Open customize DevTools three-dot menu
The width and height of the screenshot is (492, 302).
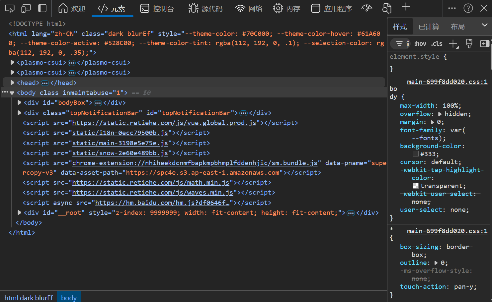(x=452, y=8)
